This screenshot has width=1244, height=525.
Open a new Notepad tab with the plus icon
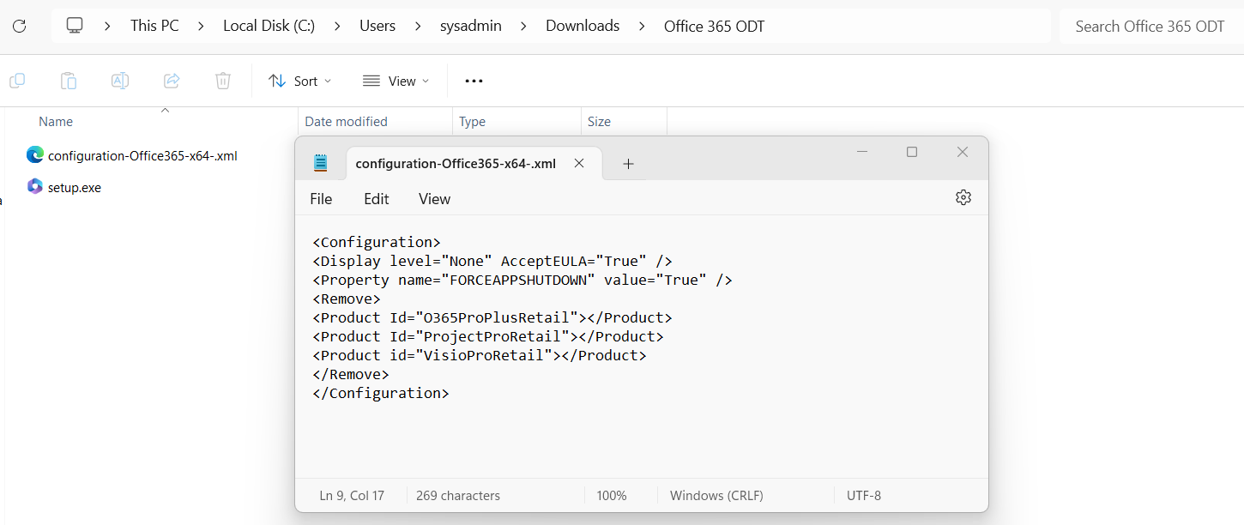point(628,163)
